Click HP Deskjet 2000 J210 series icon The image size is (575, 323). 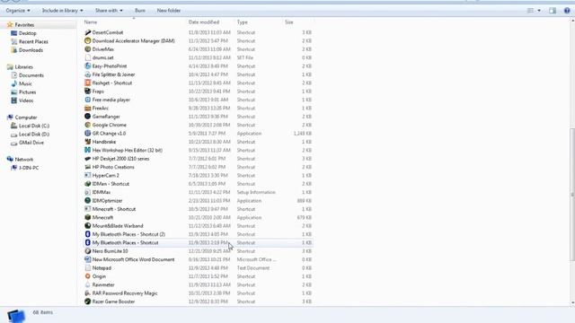tap(88, 159)
